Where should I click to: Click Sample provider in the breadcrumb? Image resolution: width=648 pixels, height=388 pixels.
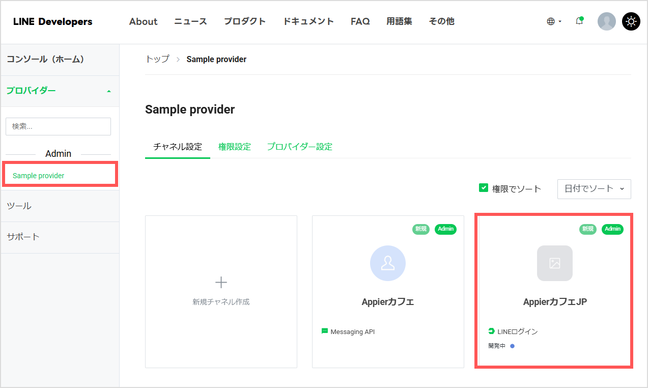click(216, 59)
